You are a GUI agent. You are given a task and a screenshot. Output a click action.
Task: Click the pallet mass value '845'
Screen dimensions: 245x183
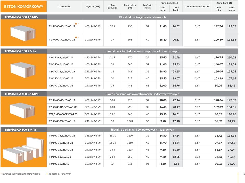[130, 64]
